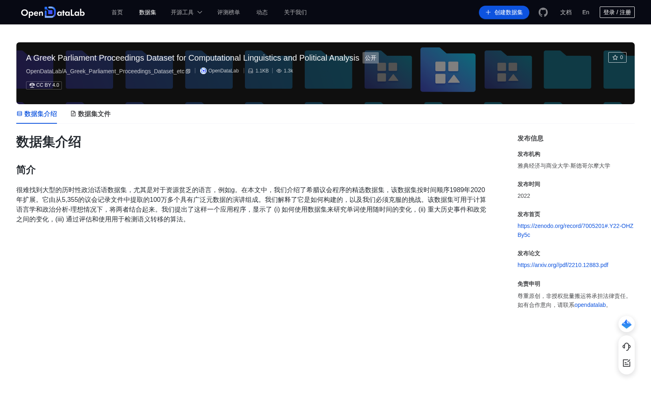
Task: Open the GitHub icon in the navbar
Action: point(543,12)
